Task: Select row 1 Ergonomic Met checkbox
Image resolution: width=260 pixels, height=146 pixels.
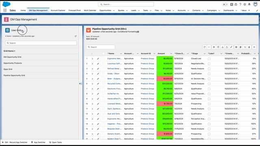Action: click(x=104, y=58)
